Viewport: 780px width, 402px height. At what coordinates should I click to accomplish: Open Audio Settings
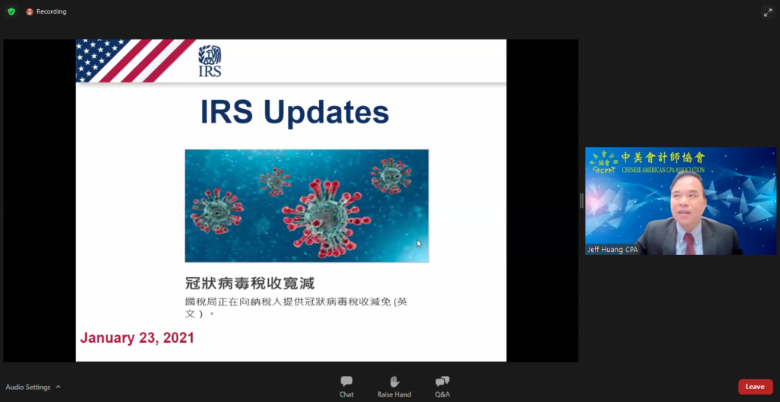[28, 387]
